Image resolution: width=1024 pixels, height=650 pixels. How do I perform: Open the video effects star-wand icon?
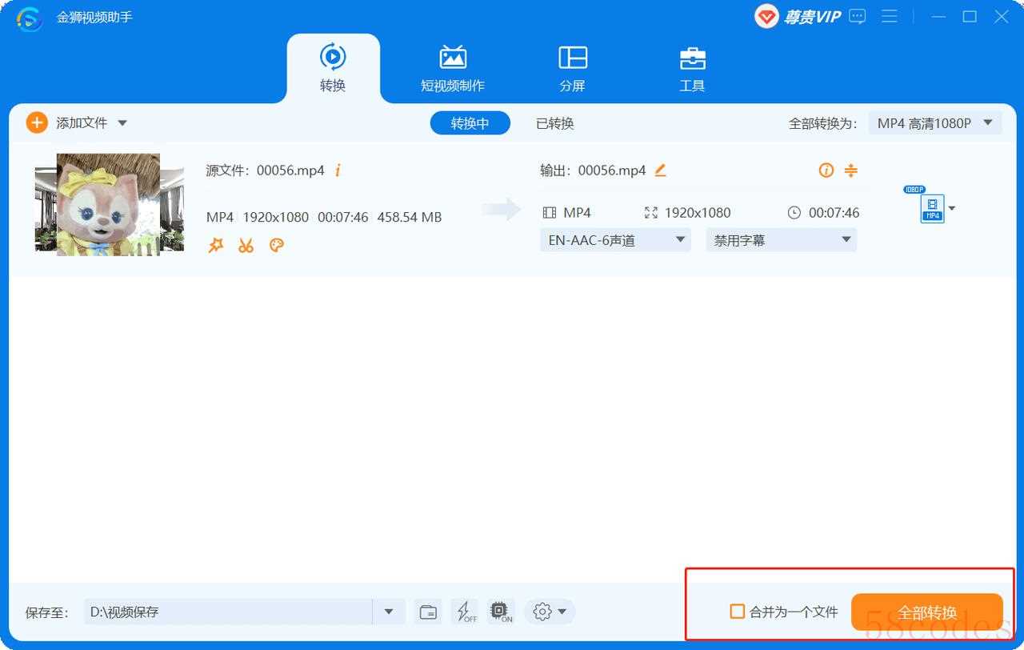click(x=215, y=245)
